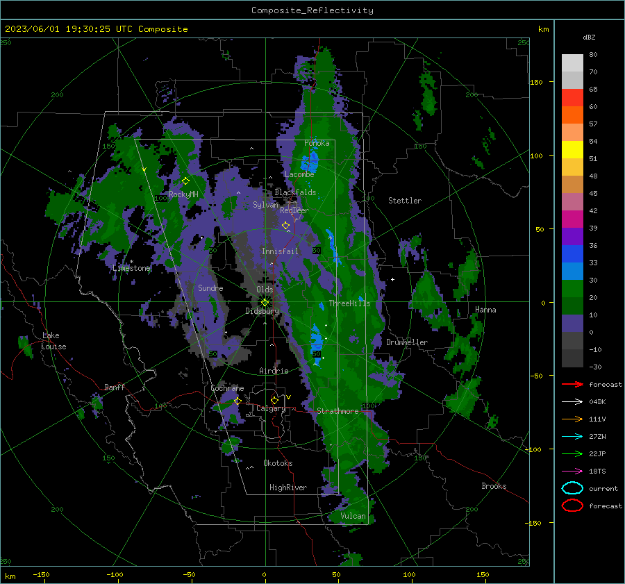This screenshot has width=625, height=584.
Task: Click the RockyMH label
Action: coord(183,194)
